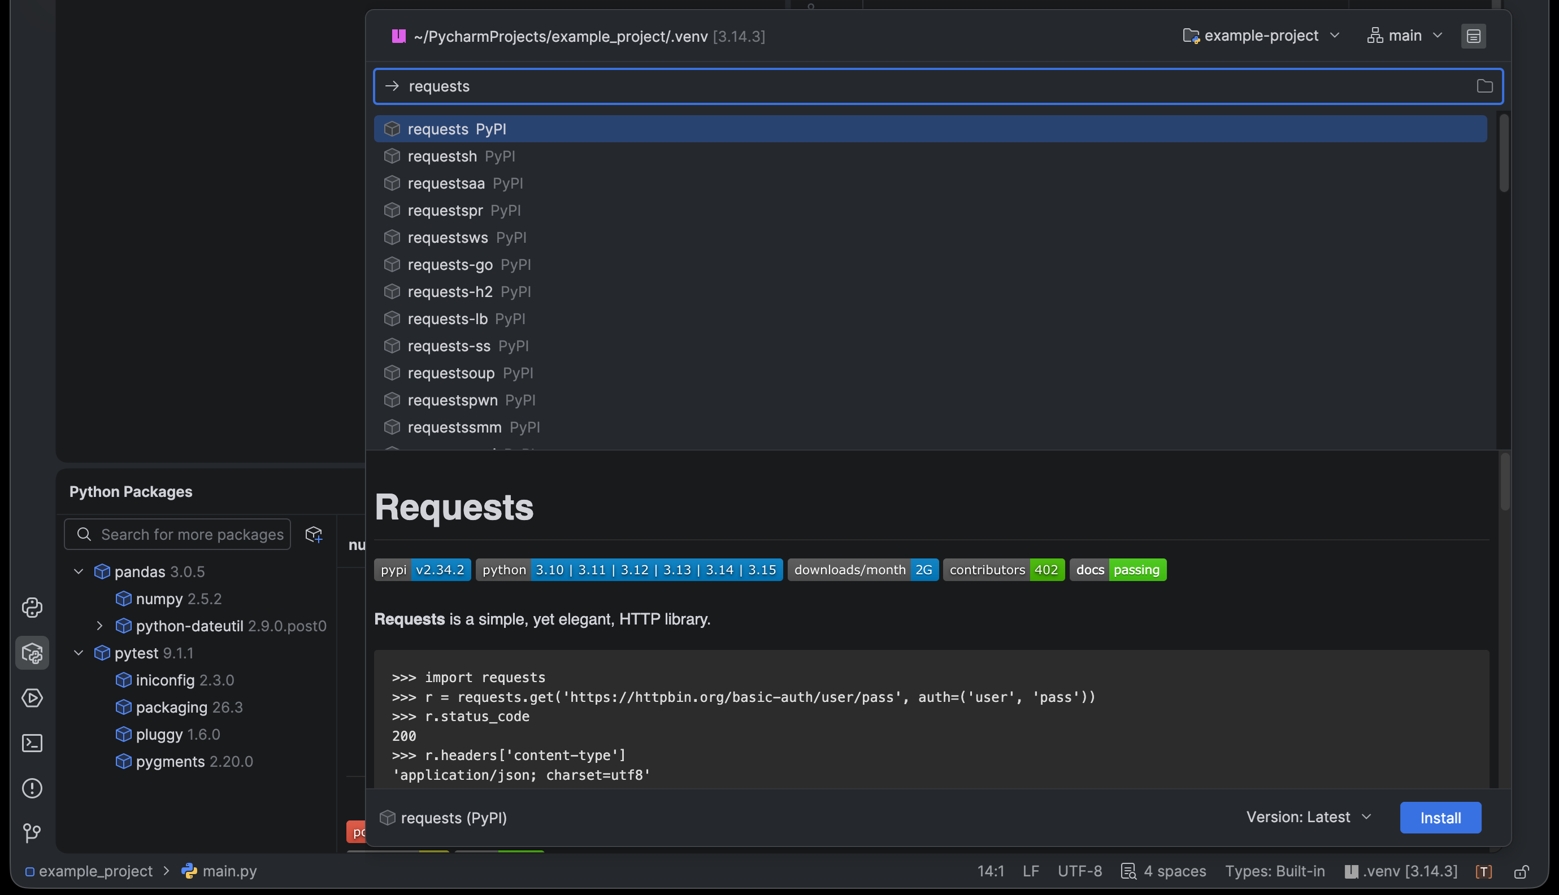The image size is (1559, 895).
Task: Open Python Console from the left sidebar
Action: [32, 608]
